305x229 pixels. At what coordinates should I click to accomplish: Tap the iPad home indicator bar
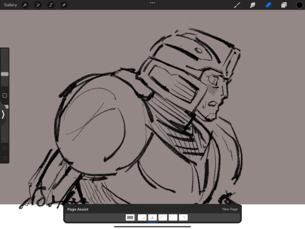(x=152, y=227)
